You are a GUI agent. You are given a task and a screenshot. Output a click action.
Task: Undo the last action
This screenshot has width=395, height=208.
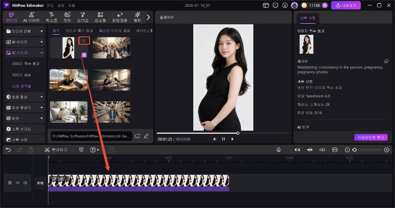pos(8,150)
